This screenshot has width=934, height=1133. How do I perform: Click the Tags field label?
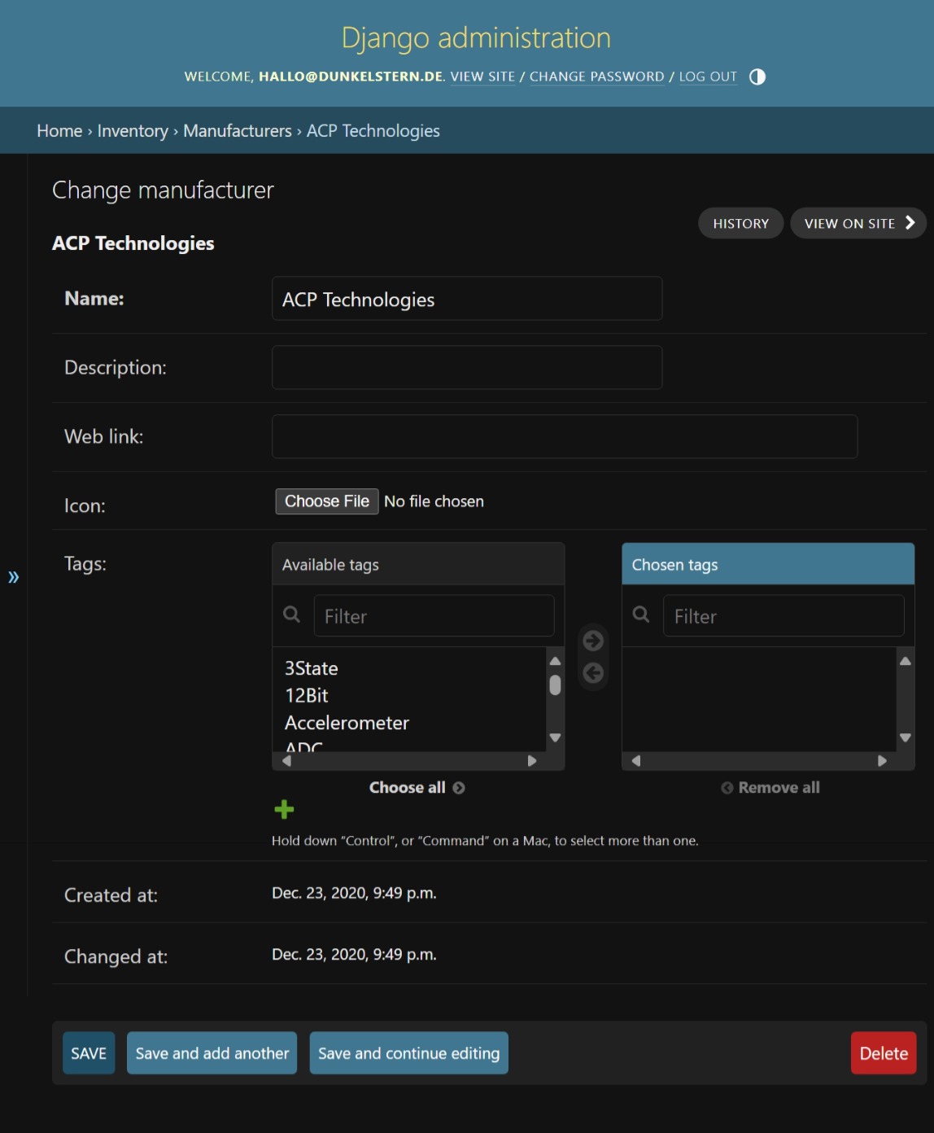click(85, 564)
